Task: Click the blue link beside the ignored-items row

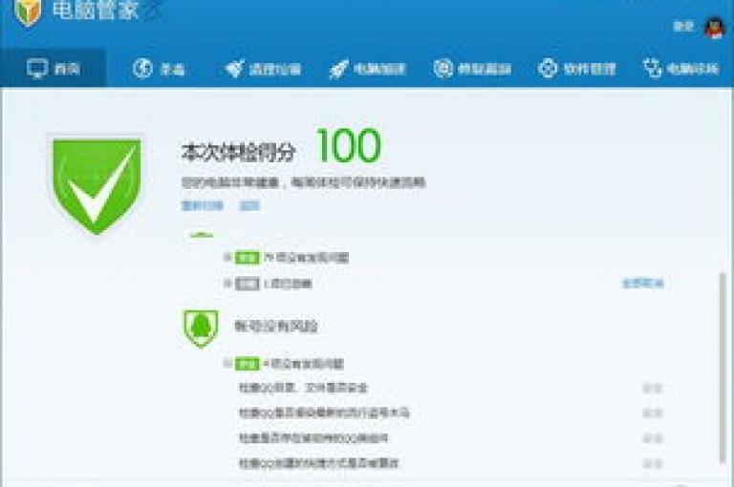Action: click(642, 283)
